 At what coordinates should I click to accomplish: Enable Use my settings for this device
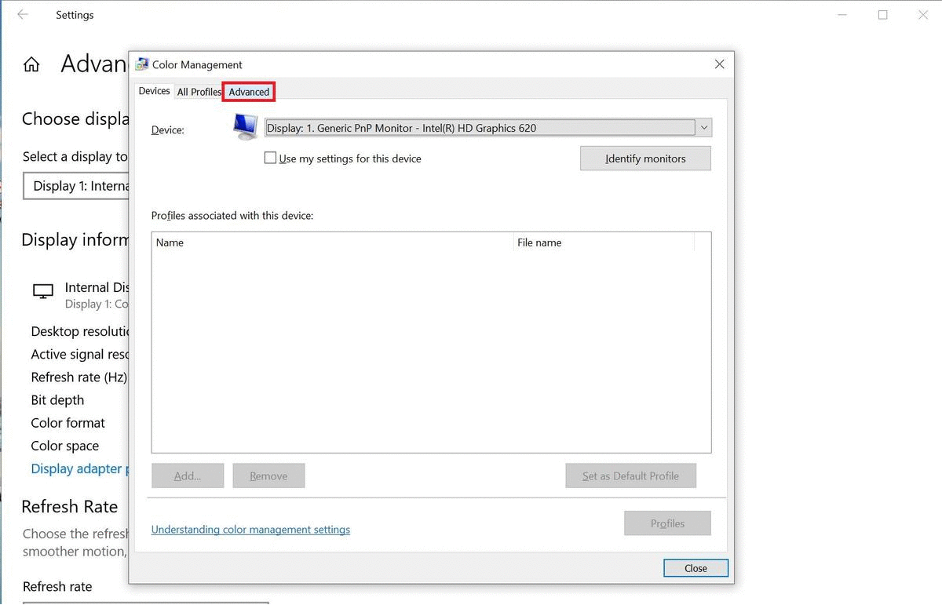point(270,158)
